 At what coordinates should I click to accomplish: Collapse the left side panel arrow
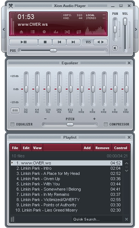[x=4, y=30]
